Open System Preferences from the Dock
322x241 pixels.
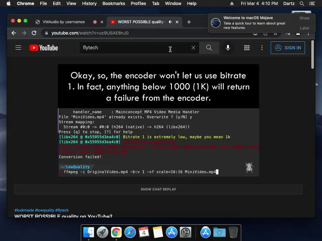[186, 233]
